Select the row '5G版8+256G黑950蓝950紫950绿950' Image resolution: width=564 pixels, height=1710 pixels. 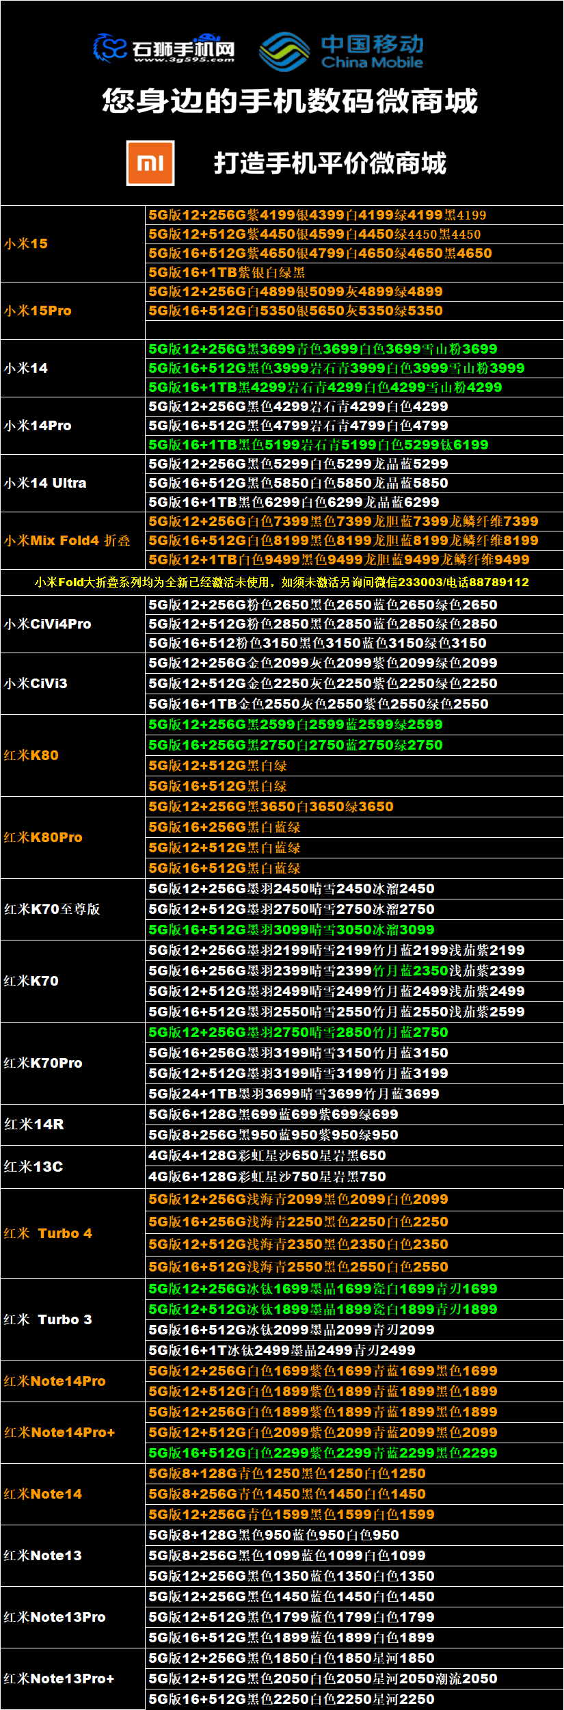pyautogui.click(x=354, y=1135)
